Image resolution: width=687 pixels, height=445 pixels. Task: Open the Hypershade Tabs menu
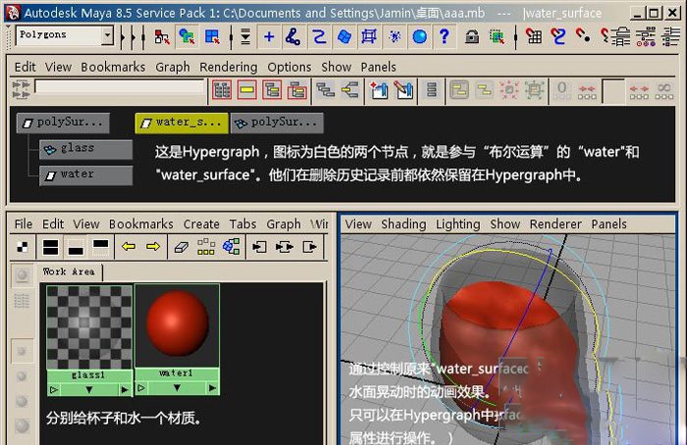pos(242,224)
